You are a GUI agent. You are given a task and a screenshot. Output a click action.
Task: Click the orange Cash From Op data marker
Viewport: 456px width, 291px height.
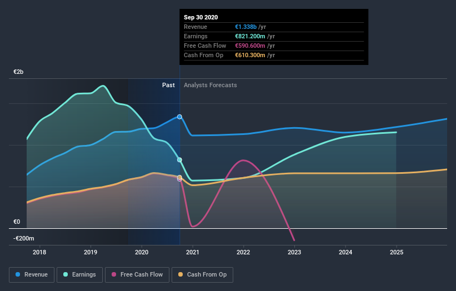click(x=179, y=177)
